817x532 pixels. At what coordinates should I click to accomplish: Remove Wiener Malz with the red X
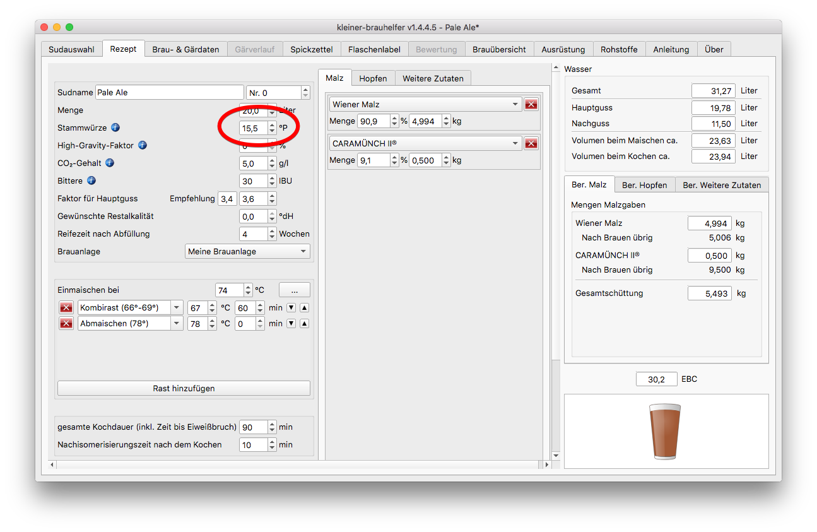[x=531, y=105]
